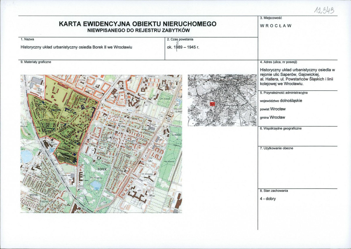351x249 pixels.
Task: Select the large dark building icon at map top-left
Action: point(36,80)
